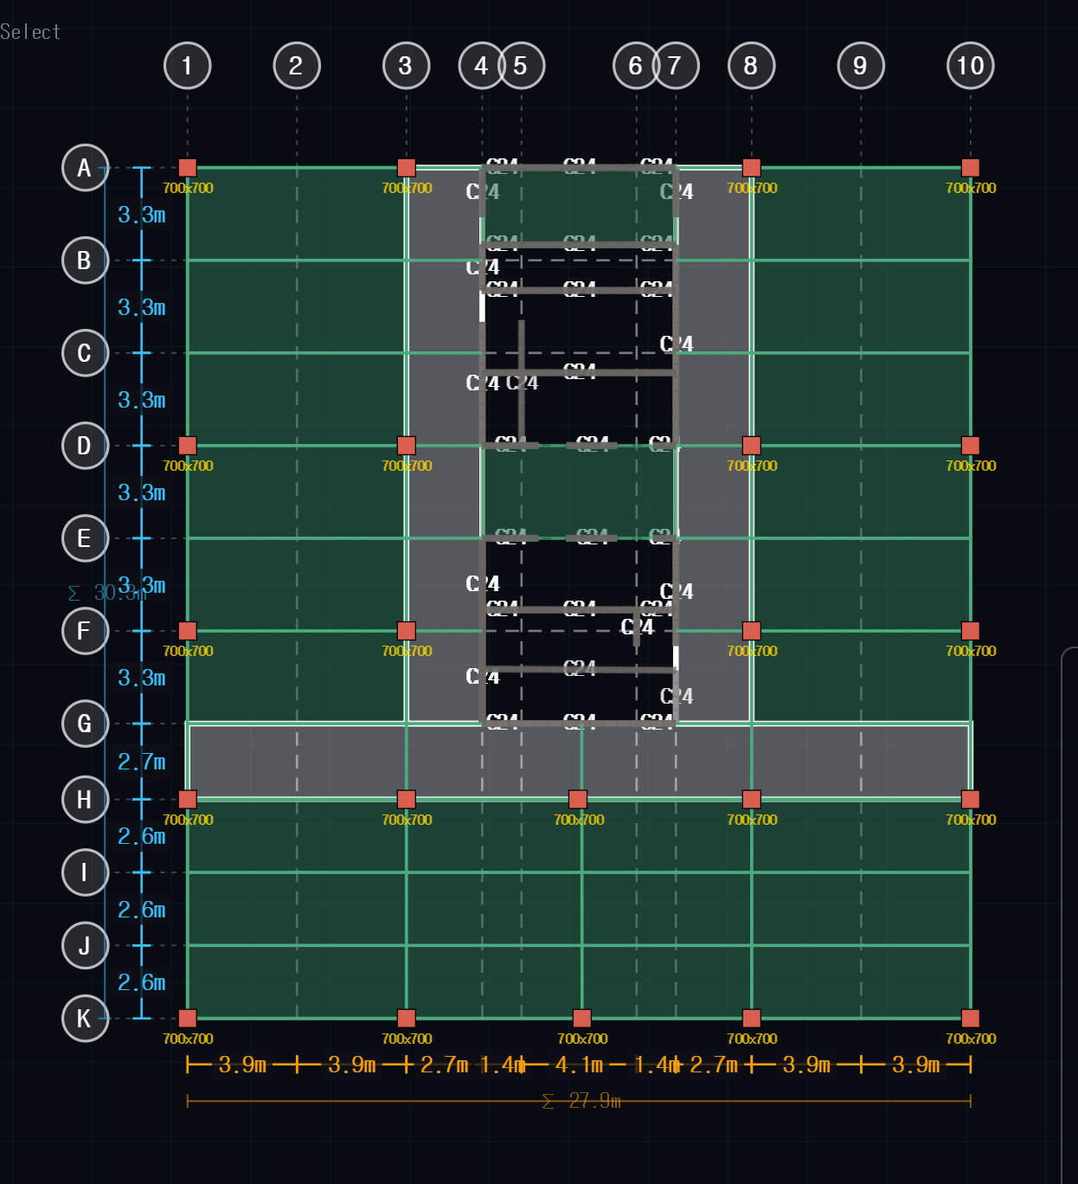
Task: Pick the column at grid K-3
Action: click(x=407, y=1018)
